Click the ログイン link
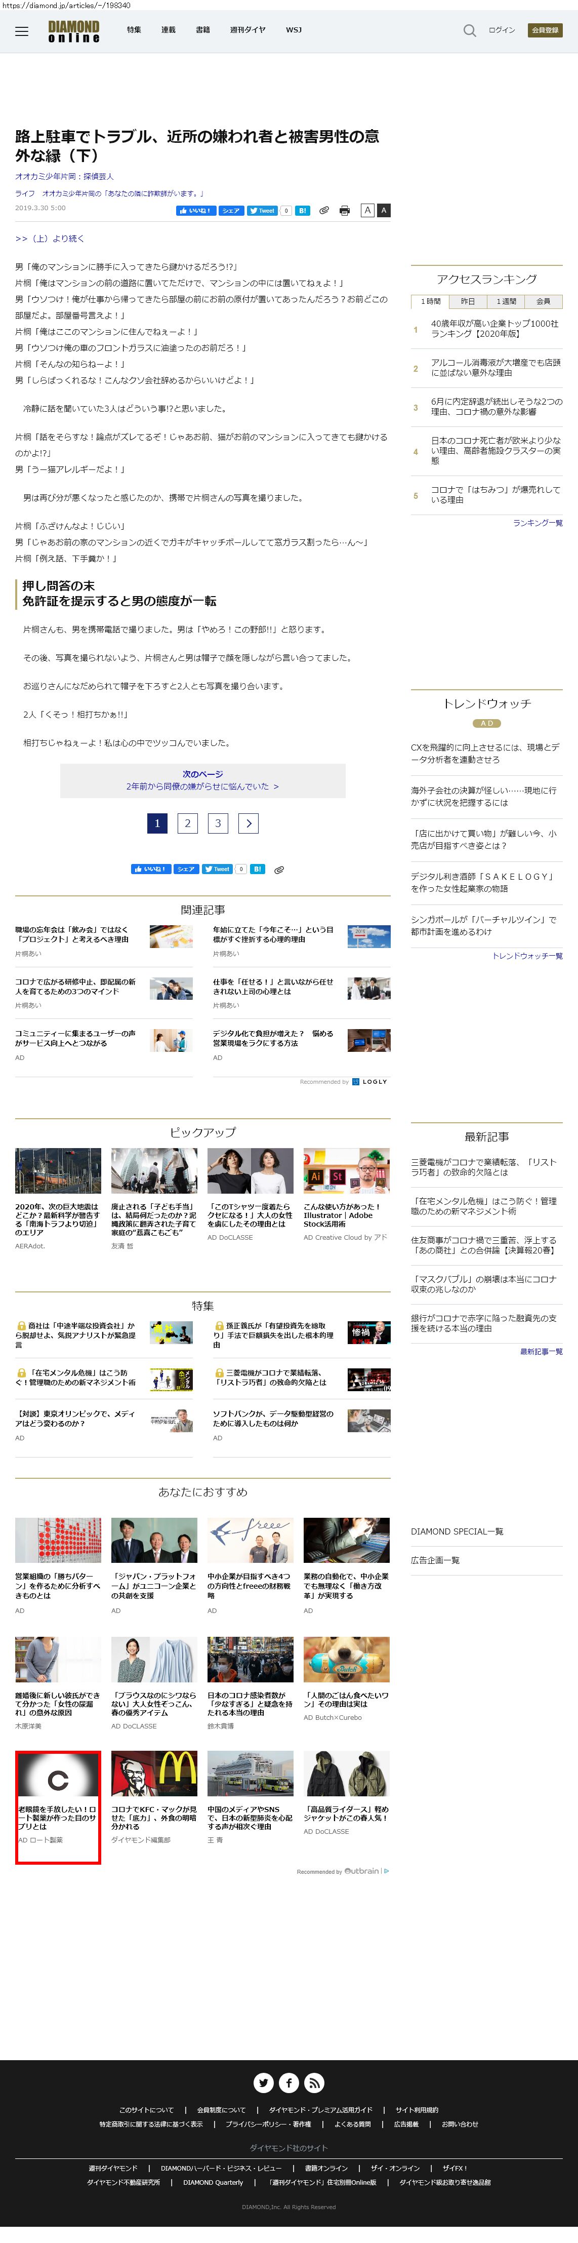This screenshot has width=578, height=2243. click(x=502, y=30)
